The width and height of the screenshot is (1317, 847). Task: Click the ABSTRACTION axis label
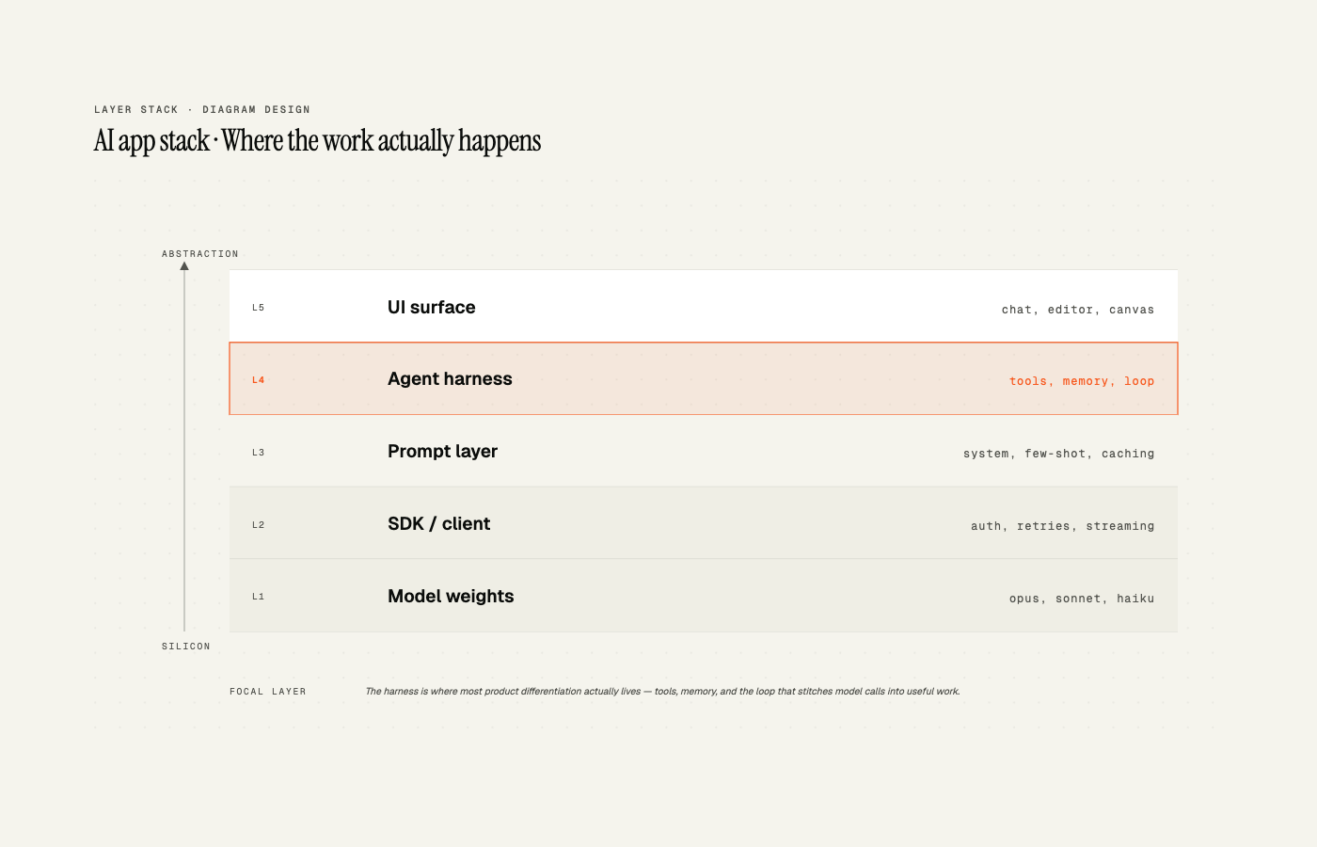[200, 254]
